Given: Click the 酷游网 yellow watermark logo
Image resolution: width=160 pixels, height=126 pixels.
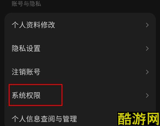Looking at the screenshot, I should tap(138, 119).
